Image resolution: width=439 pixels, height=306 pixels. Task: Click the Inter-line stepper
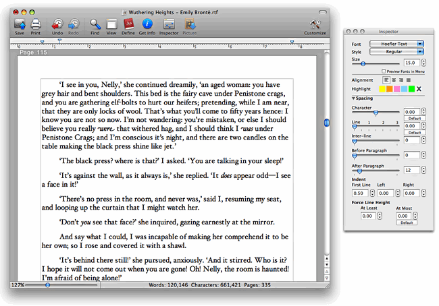tap(423, 140)
